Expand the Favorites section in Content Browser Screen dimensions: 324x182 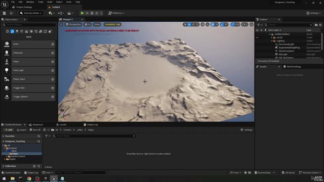(4, 136)
